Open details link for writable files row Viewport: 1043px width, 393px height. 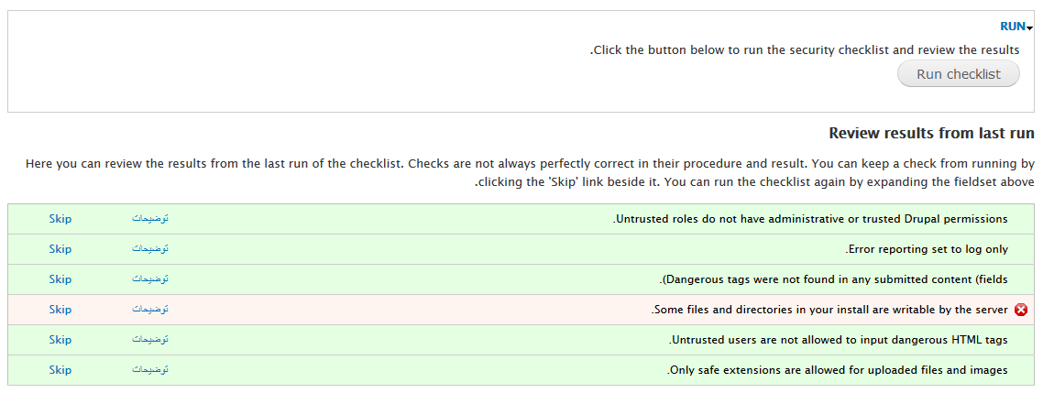tap(149, 310)
